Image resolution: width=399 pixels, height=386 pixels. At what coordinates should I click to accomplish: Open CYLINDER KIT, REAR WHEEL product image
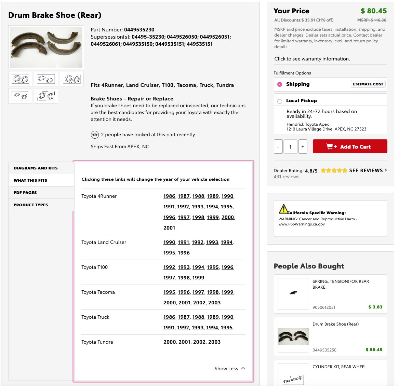tap(293, 375)
